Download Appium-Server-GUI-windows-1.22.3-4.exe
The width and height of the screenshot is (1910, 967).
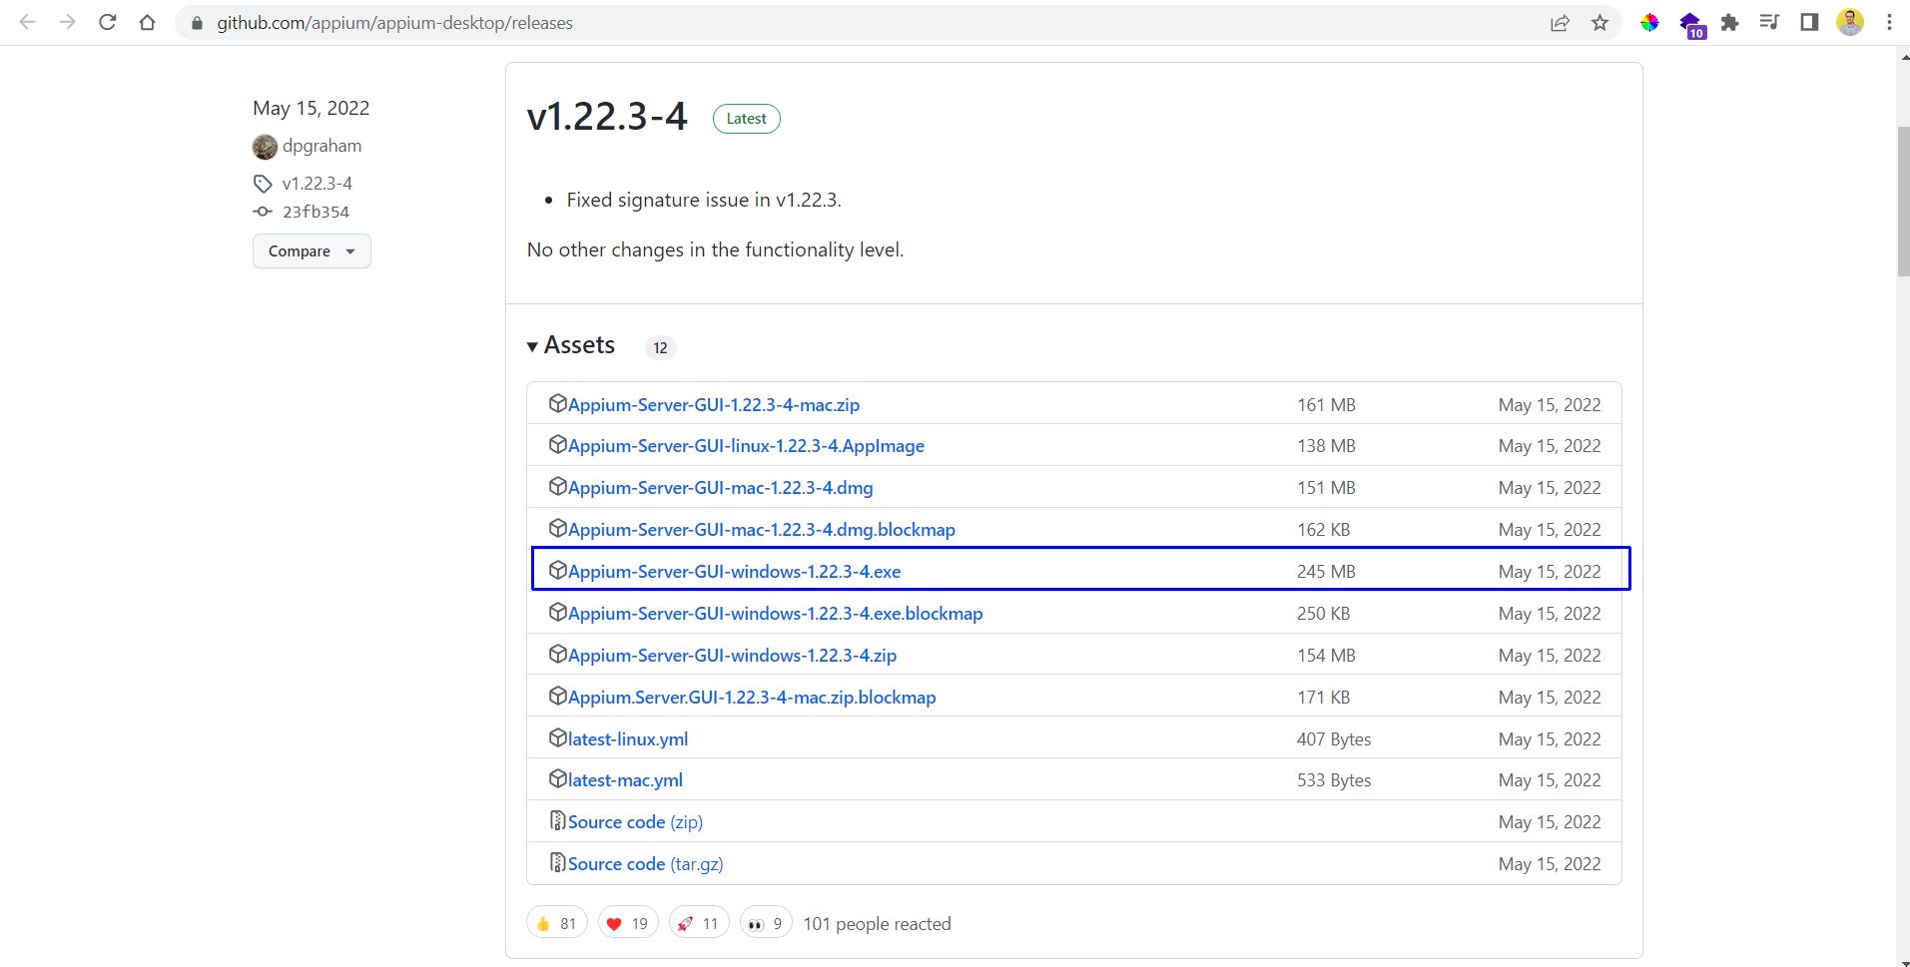pyautogui.click(x=734, y=572)
